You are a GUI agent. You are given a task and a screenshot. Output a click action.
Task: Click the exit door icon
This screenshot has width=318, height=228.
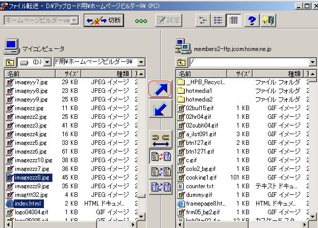click(x=268, y=20)
